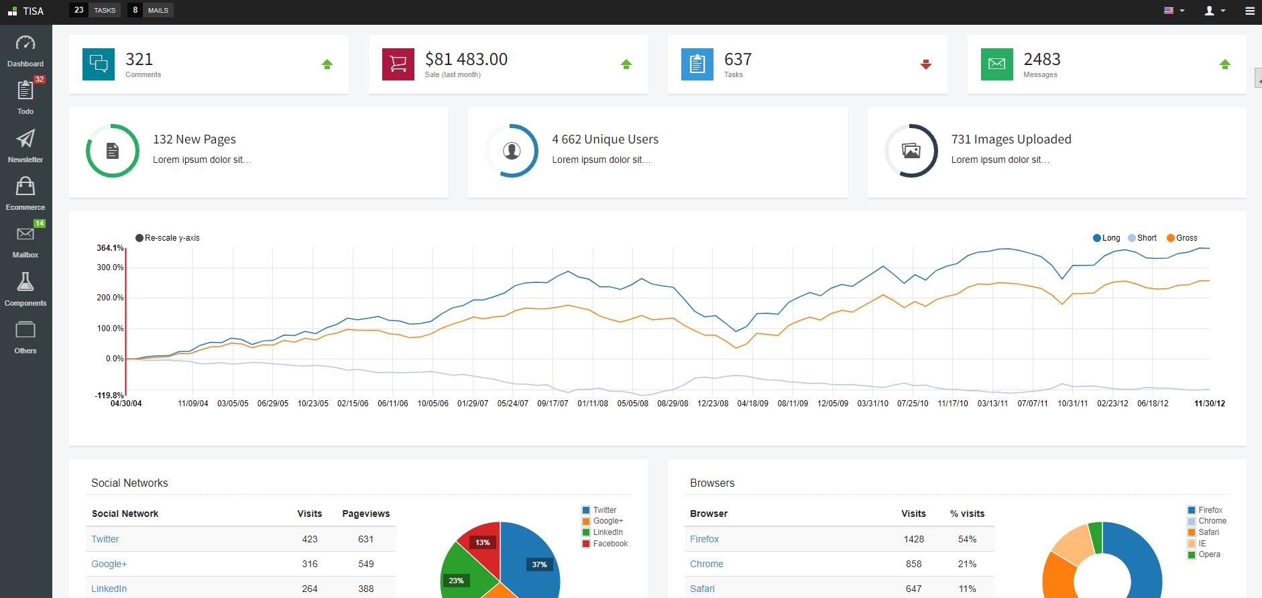The width and height of the screenshot is (1262, 598).
Task: Click the % visits column header
Action: tap(968, 514)
